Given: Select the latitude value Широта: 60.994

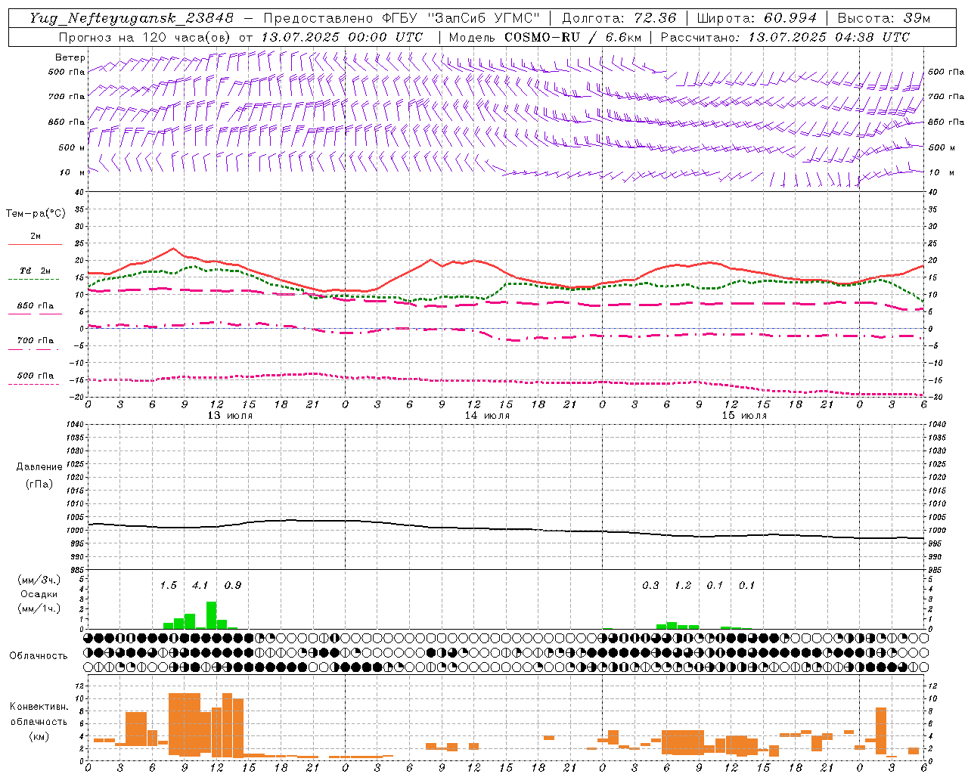Looking at the screenshot, I should coord(756,18).
